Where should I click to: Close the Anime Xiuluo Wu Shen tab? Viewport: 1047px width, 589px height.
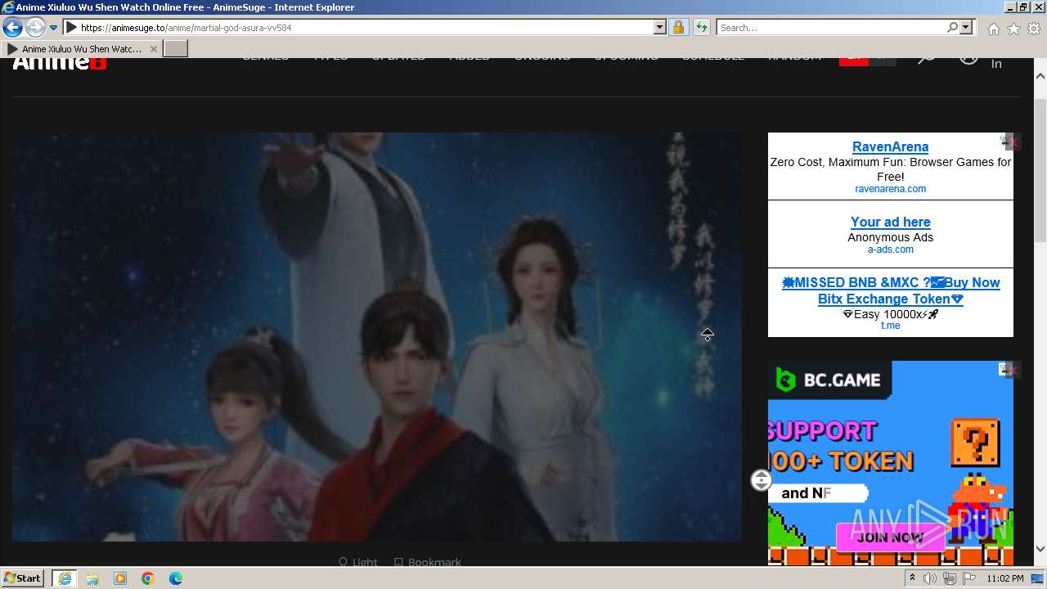click(x=153, y=49)
